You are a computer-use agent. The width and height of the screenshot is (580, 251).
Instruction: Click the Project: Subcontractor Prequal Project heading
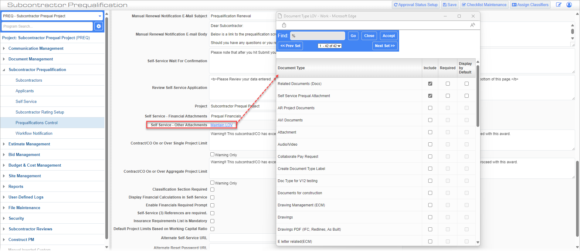click(x=46, y=38)
